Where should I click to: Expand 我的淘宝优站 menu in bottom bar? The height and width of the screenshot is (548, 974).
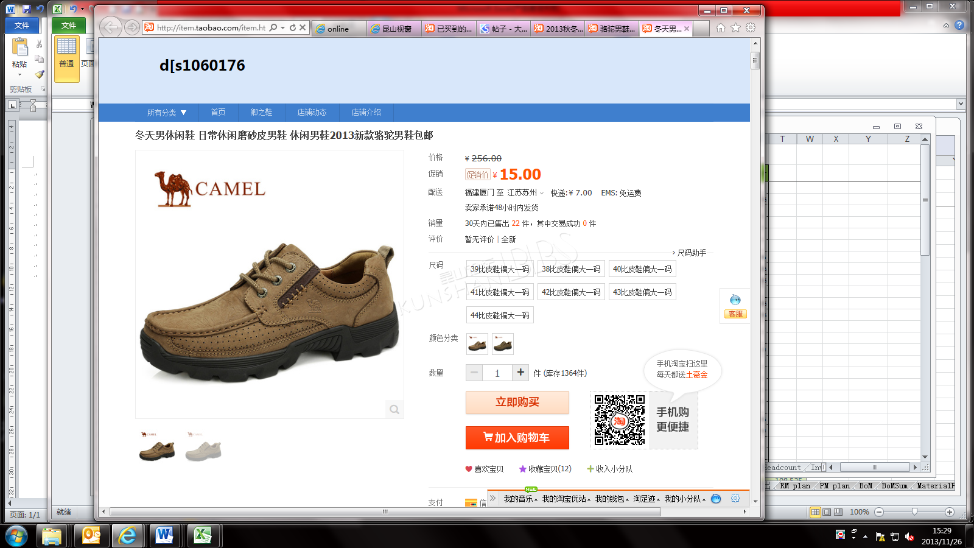click(566, 499)
